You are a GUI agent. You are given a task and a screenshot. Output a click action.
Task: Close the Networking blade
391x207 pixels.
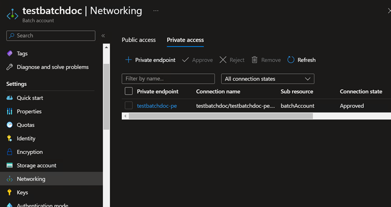coord(389,11)
